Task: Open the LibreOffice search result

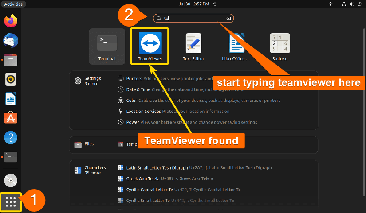Action: [x=236, y=46]
